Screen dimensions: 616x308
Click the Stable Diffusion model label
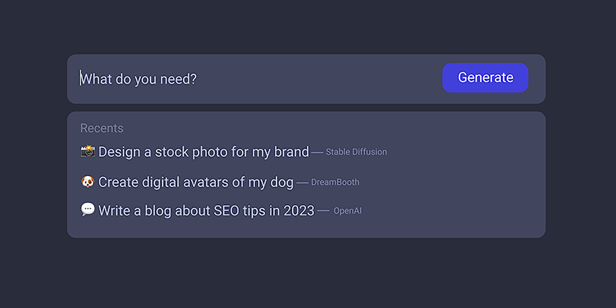coord(356,152)
